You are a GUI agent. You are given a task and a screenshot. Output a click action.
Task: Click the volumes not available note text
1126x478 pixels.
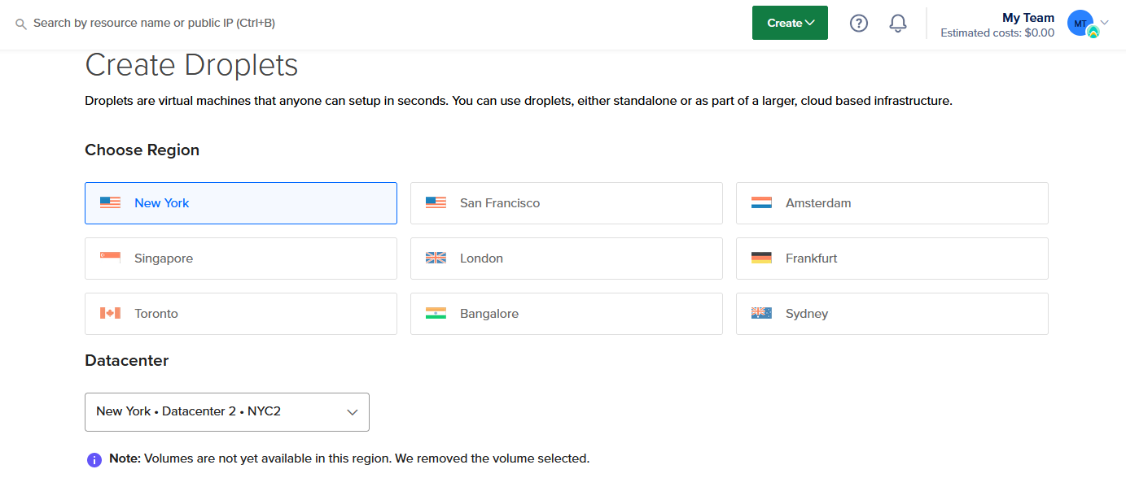coord(349,458)
